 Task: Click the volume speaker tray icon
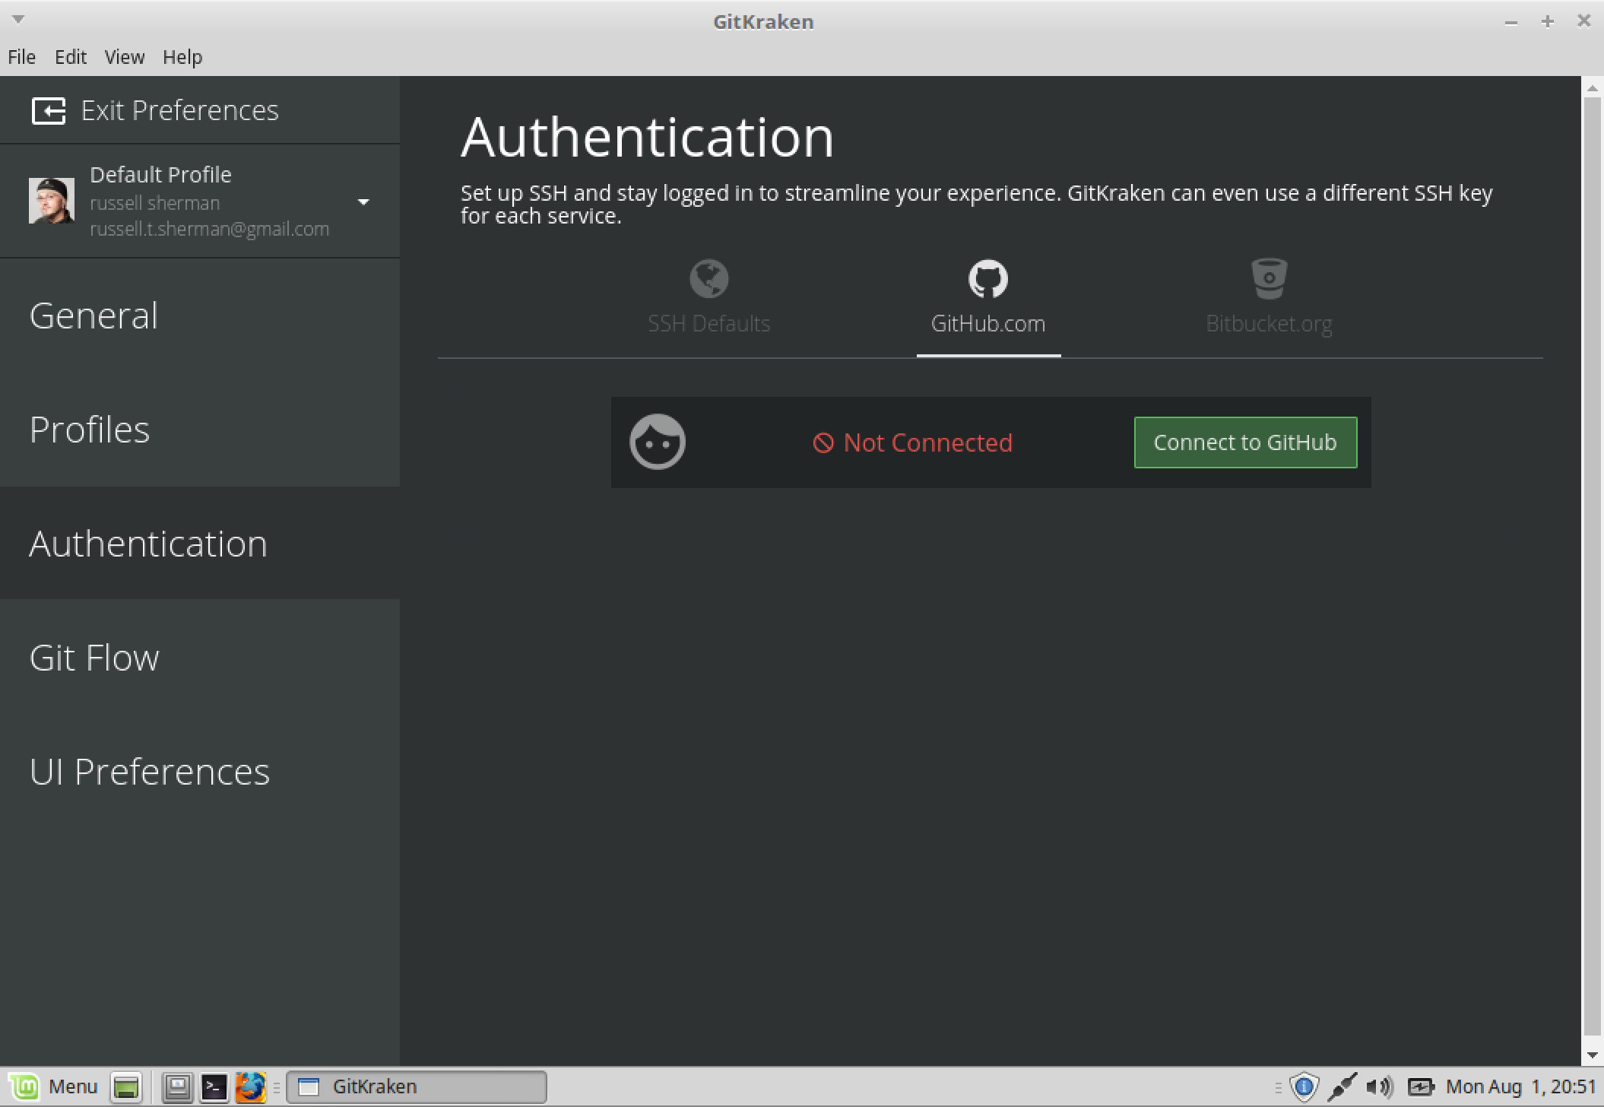tap(1379, 1086)
